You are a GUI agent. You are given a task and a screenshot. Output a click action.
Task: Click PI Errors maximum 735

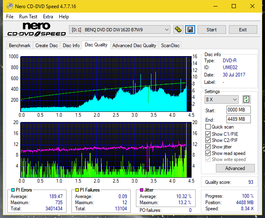[x=59, y=203]
